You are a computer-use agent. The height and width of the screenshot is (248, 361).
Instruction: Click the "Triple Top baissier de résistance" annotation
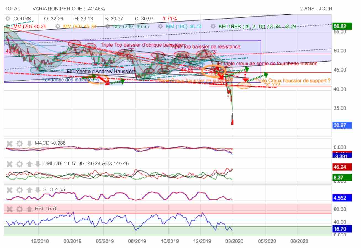(x=205, y=47)
